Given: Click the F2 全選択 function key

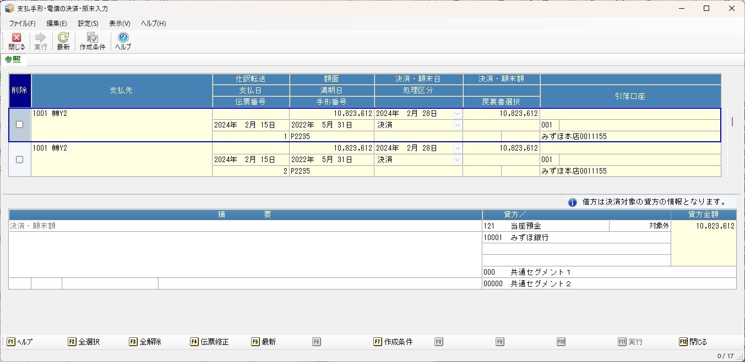Looking at the screenshot, I should (x=84, y=342).
